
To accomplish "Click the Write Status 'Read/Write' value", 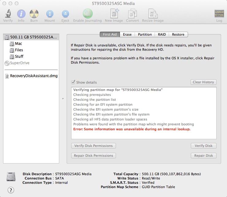I will 151,178.
